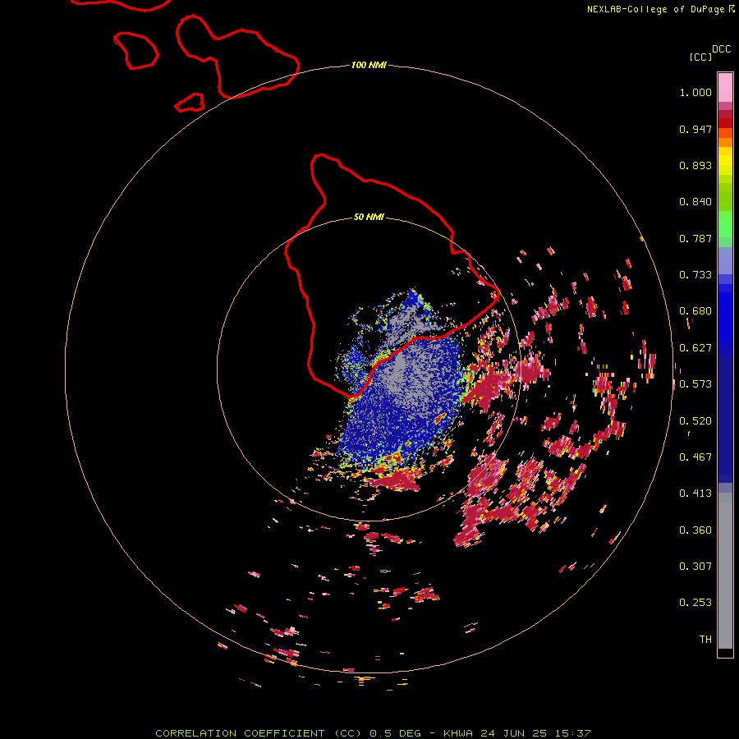Click the 0.253 scale value
This screenshot has height=739, width=739.
point(695,603)
